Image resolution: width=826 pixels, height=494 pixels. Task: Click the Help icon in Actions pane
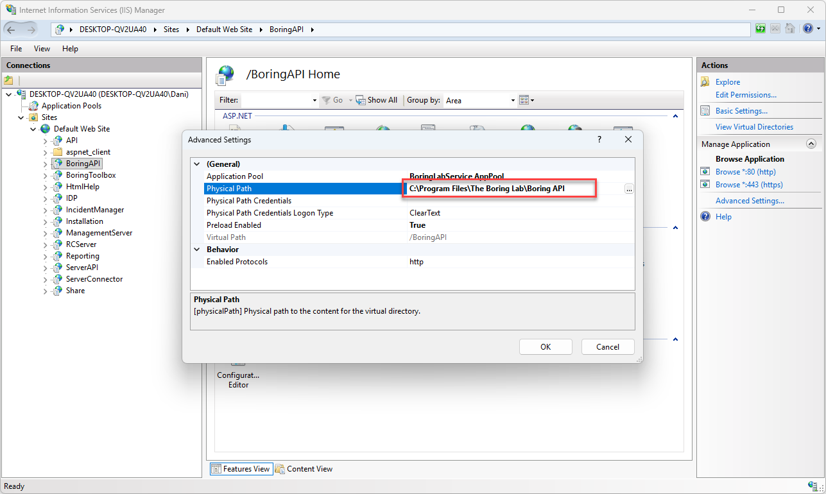pyautogui.click(x=705, y=217)
